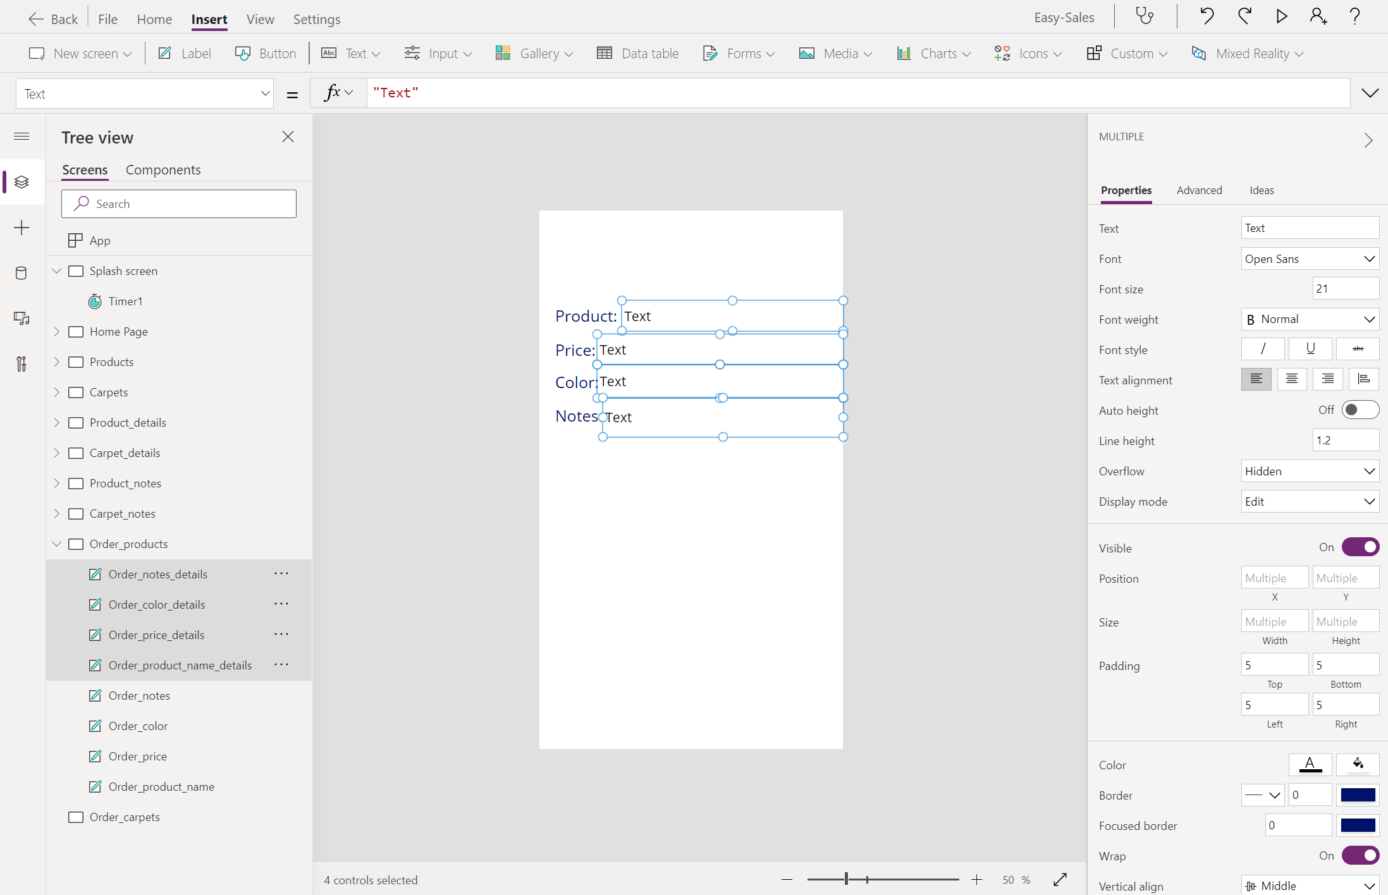Open the Data sources sidebar icon
The width and height of the screenshot is (1388, 895).
pyautogui.click(x=21, y=273)
